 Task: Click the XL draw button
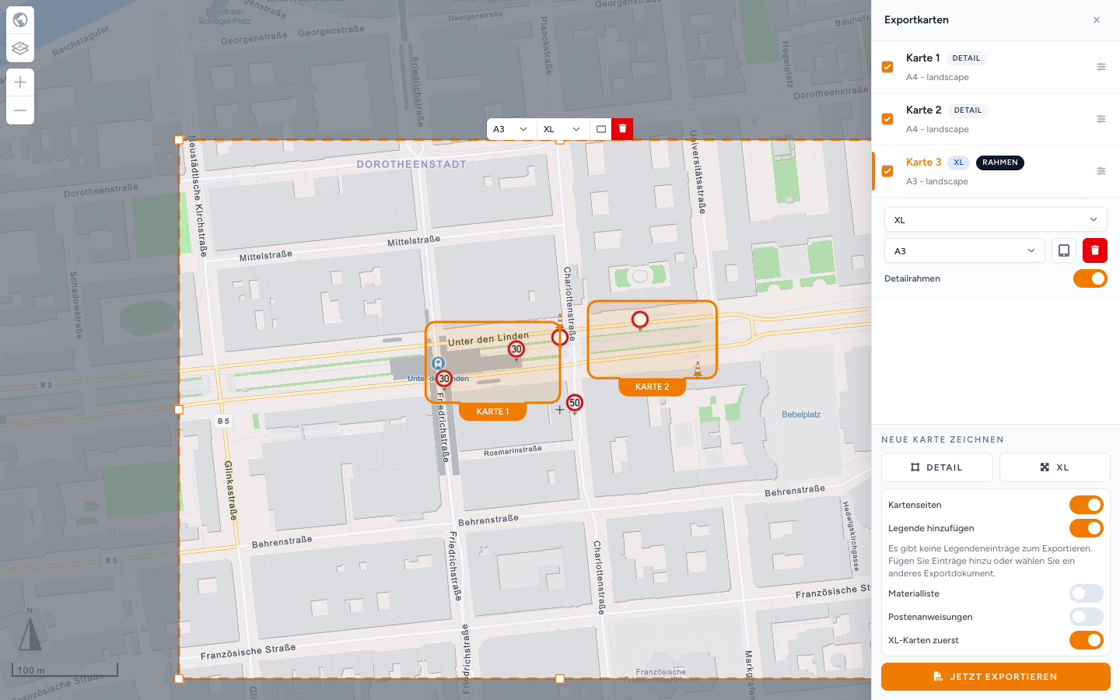(1055, 467)
